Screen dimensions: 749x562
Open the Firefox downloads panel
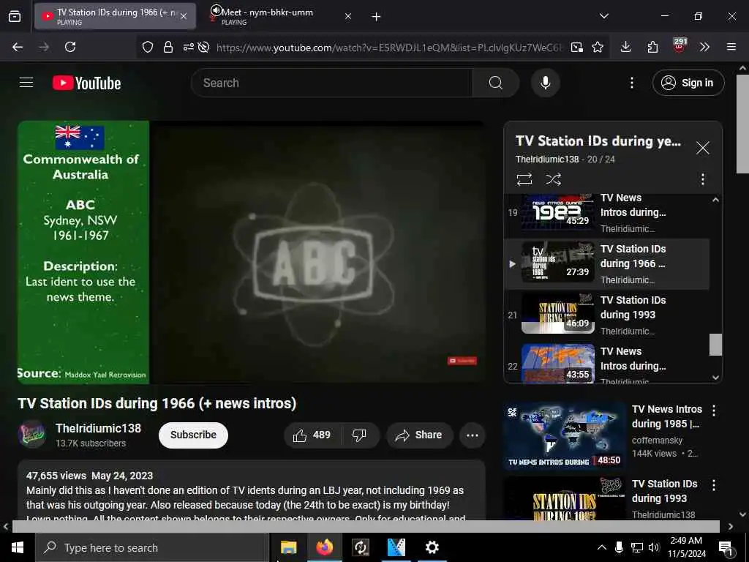(626, 47)
